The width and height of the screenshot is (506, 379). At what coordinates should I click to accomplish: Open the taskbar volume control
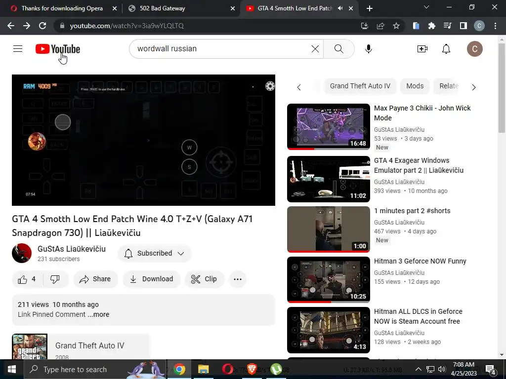pos(442,369)
